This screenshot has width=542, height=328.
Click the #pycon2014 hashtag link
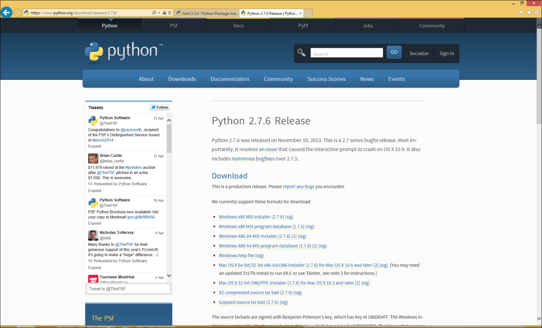[x=103, y=140]
